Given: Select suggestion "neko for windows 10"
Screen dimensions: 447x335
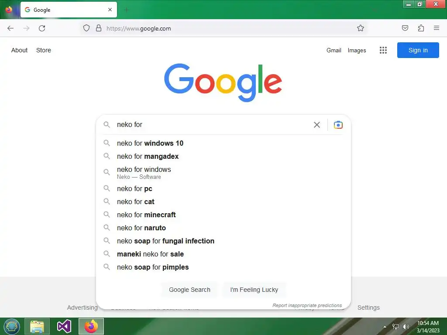Looking at the screenshot, I should point(223,143).
